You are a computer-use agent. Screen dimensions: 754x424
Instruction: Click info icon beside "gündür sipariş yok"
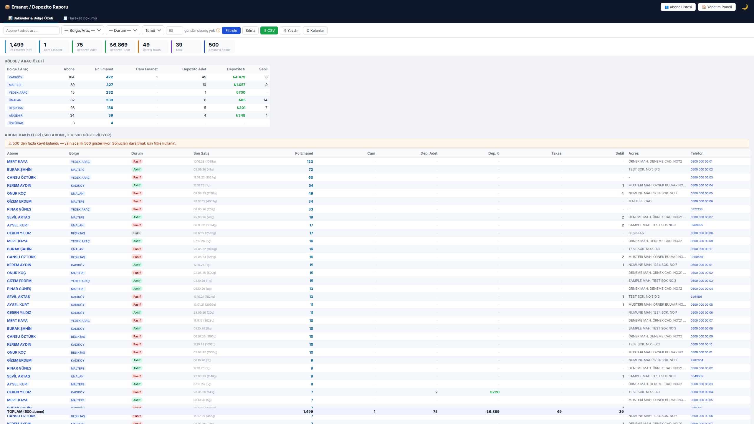click(218, 30)
